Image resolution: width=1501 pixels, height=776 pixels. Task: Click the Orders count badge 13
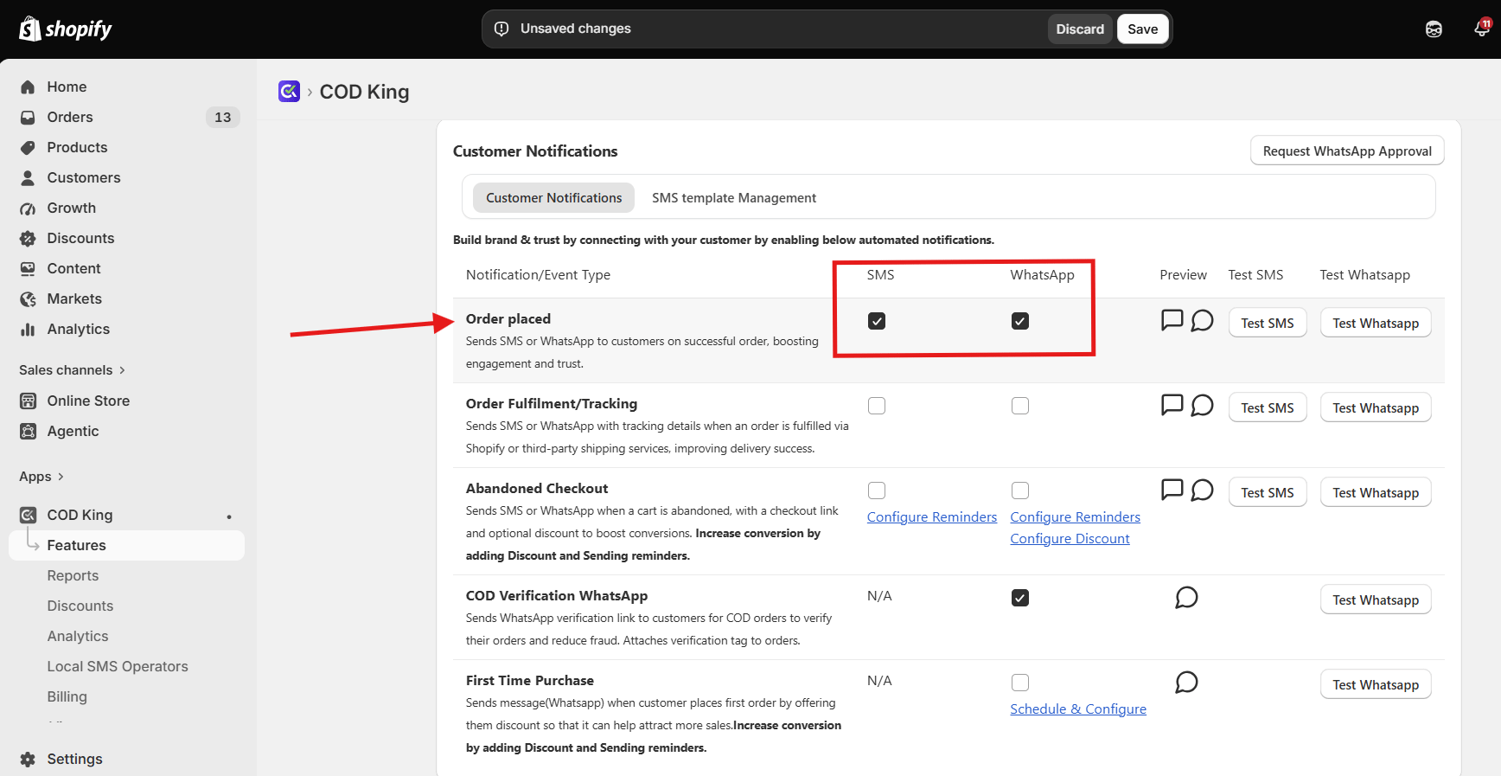223,117
